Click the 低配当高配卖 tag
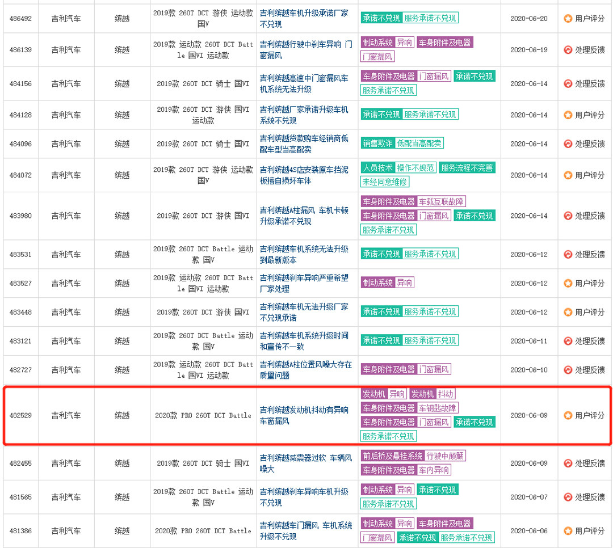Viewport: 613px width, 548px height. click(x=419, y=144)
